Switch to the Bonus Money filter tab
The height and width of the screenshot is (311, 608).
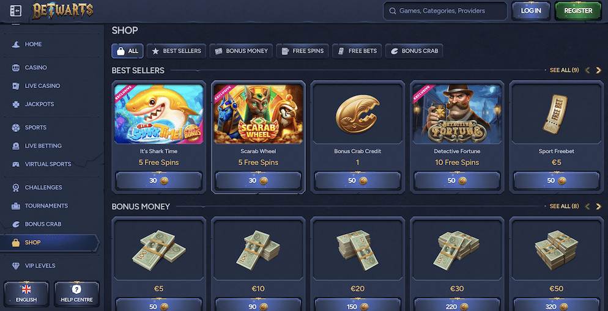[241, 51]
